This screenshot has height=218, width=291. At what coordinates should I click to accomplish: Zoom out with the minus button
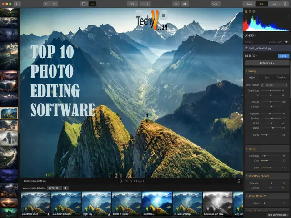[x=142, y=4]
